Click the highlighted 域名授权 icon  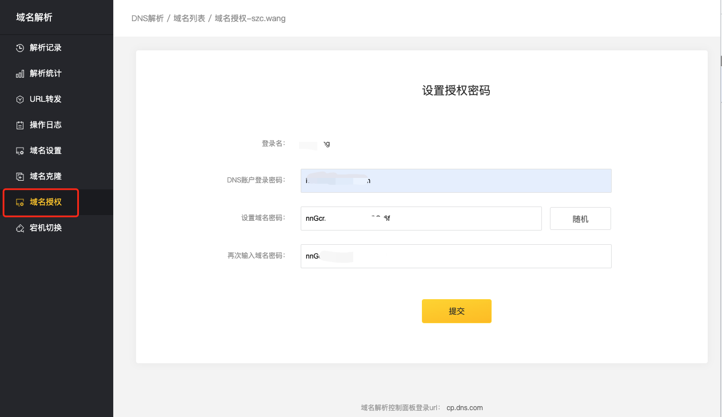(19, 202)
